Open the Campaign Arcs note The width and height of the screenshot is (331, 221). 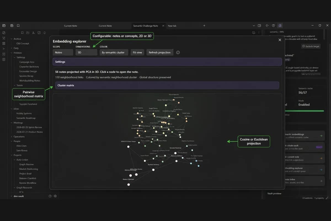click(27, 62)
